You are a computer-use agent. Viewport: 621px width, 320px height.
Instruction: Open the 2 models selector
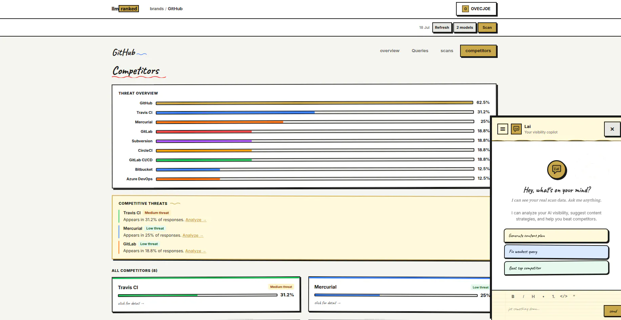point(465,27)
